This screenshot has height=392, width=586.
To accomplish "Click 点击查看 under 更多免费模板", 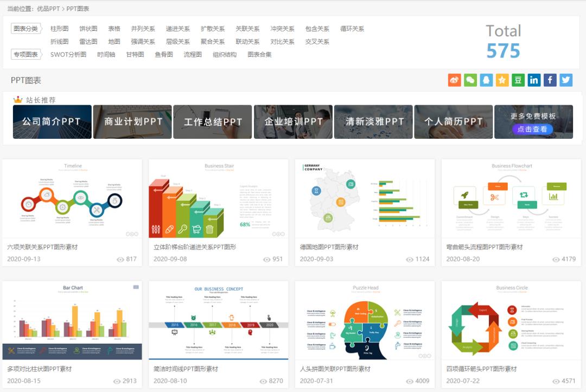I will tap(533, 129).
